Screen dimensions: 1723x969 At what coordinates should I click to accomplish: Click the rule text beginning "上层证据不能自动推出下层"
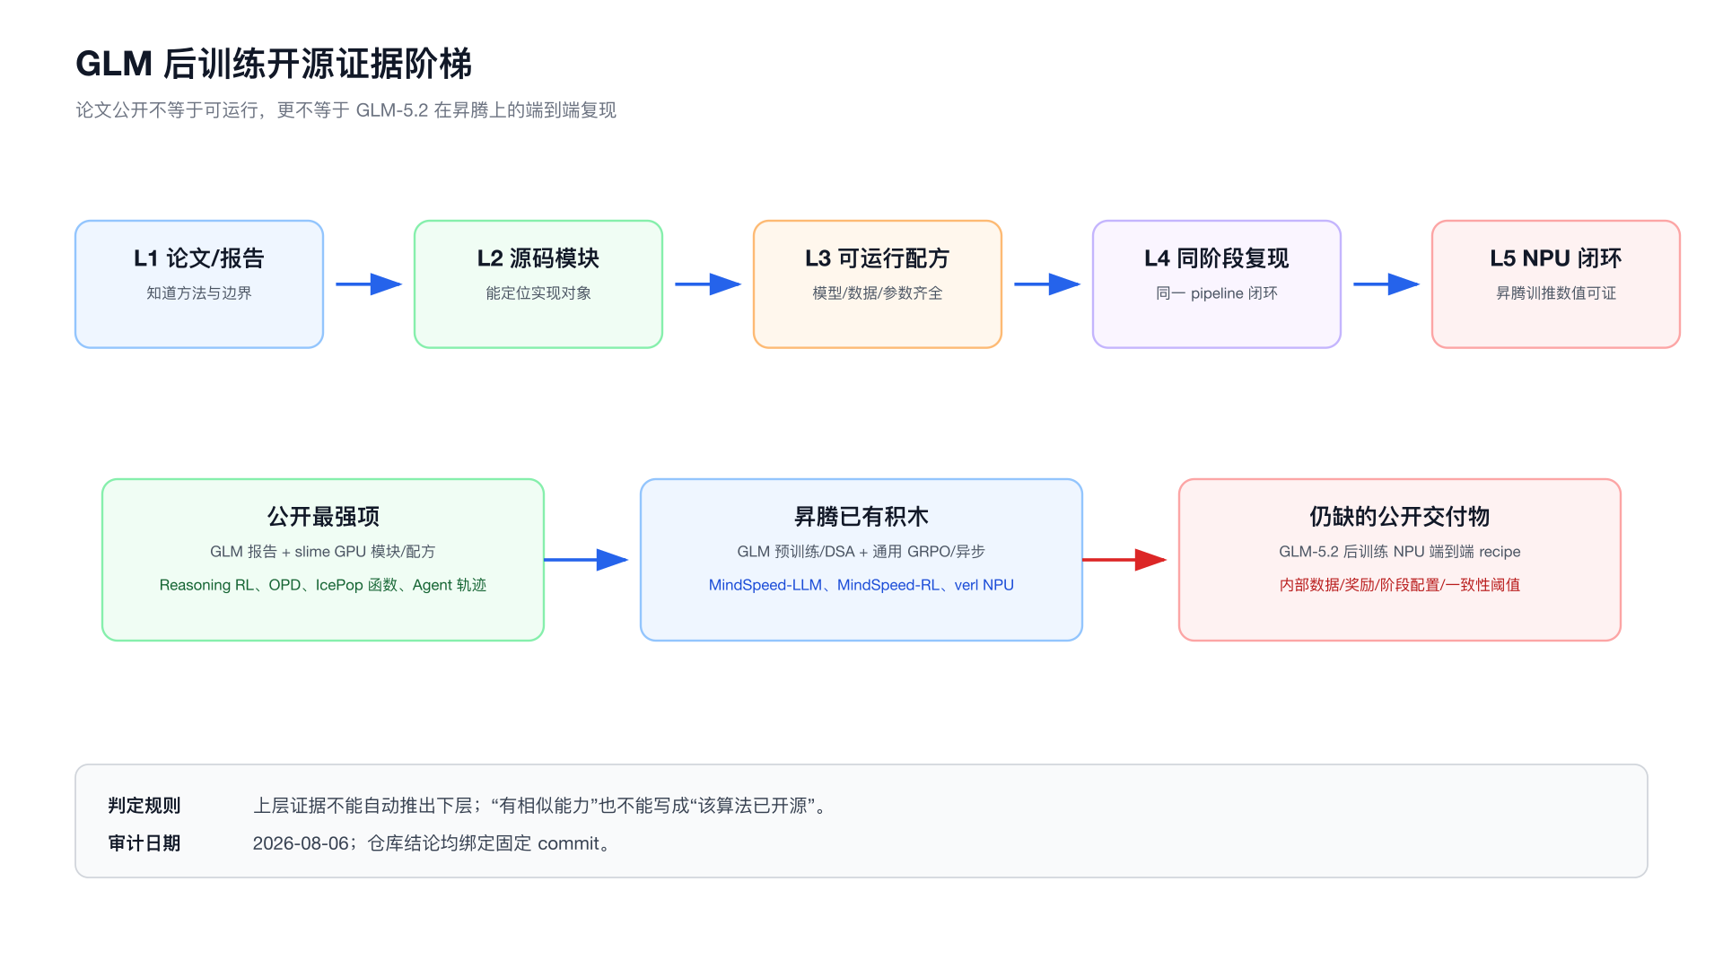tap(539, 806)
